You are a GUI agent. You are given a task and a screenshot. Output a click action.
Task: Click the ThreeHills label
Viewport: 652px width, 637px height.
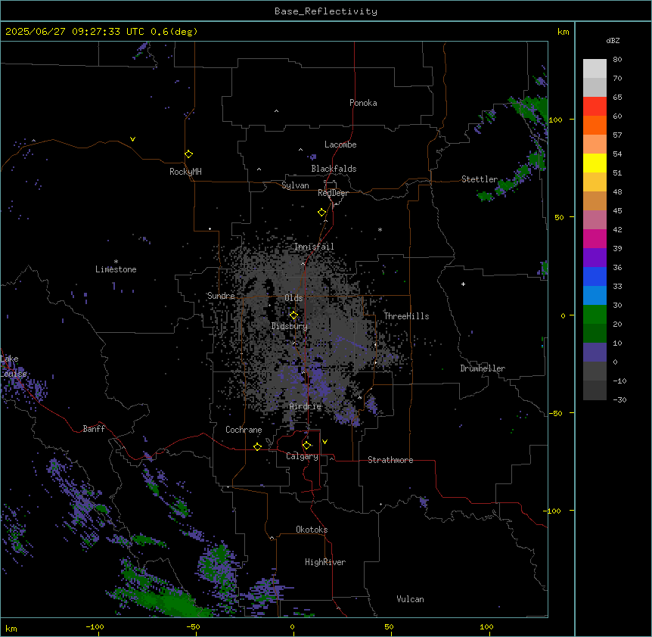(x=406, y=316)
